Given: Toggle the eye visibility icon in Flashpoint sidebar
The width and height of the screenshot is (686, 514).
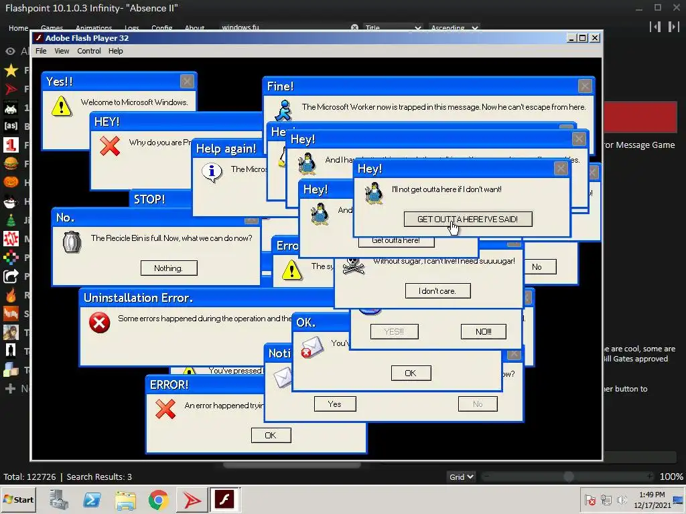Looking at the screenshot, I should click(x=10, y=51).
